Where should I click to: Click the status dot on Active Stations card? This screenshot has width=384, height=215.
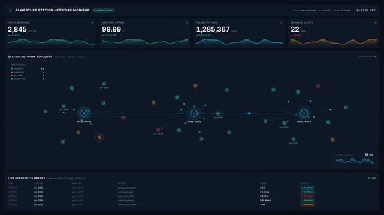[x=93, y=23]
